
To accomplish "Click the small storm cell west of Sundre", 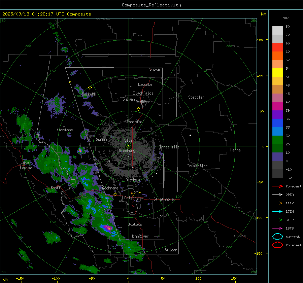I will (80, 150).
